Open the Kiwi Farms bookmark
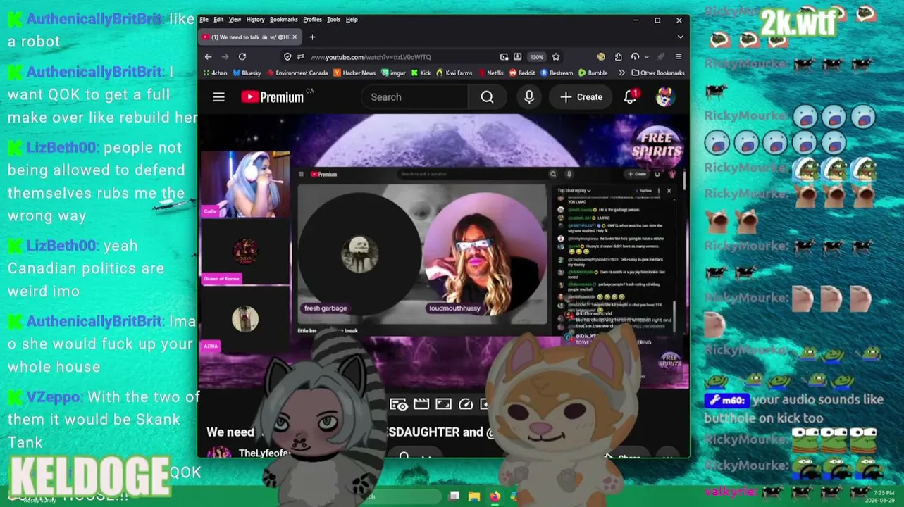The image size is (904, 507). coord(454,73)
